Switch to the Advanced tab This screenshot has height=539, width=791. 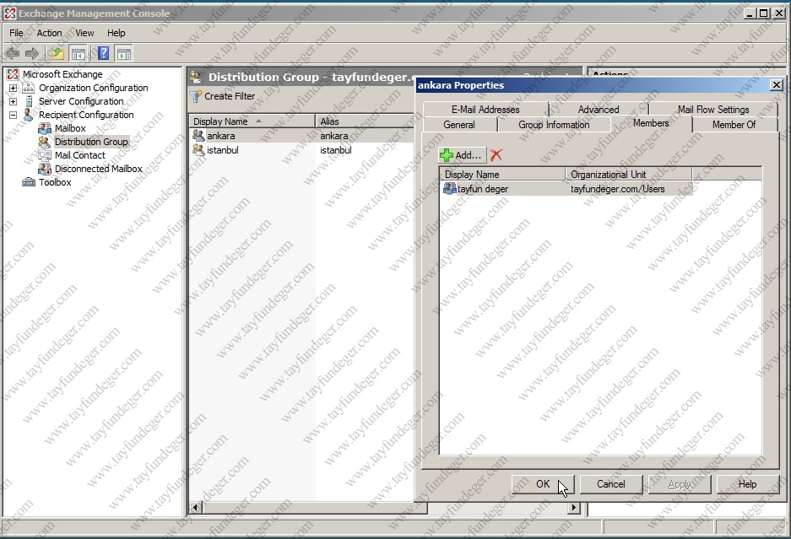click(599, 110)
